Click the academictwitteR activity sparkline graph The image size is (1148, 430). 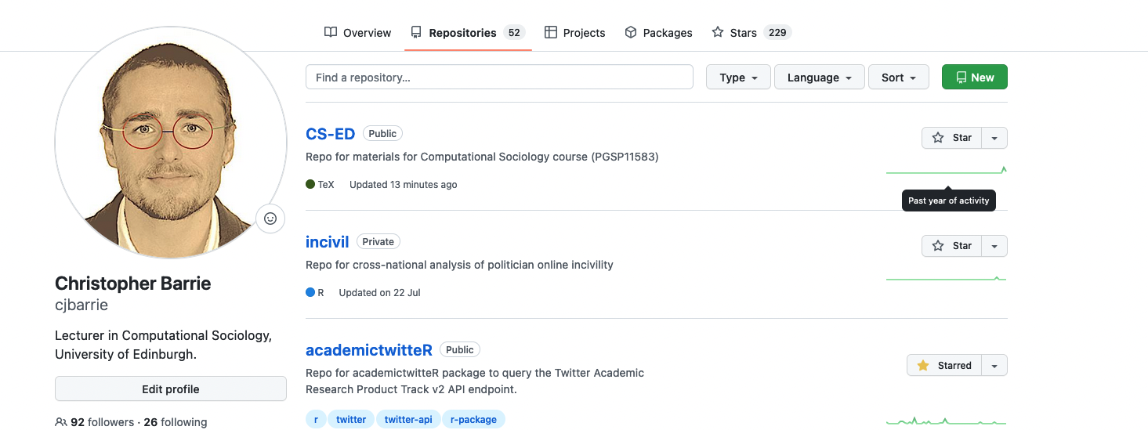coord(947,421)
